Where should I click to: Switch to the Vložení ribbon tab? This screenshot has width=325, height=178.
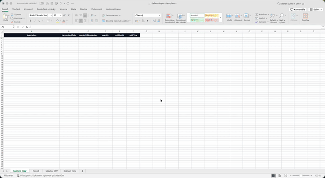16,9
